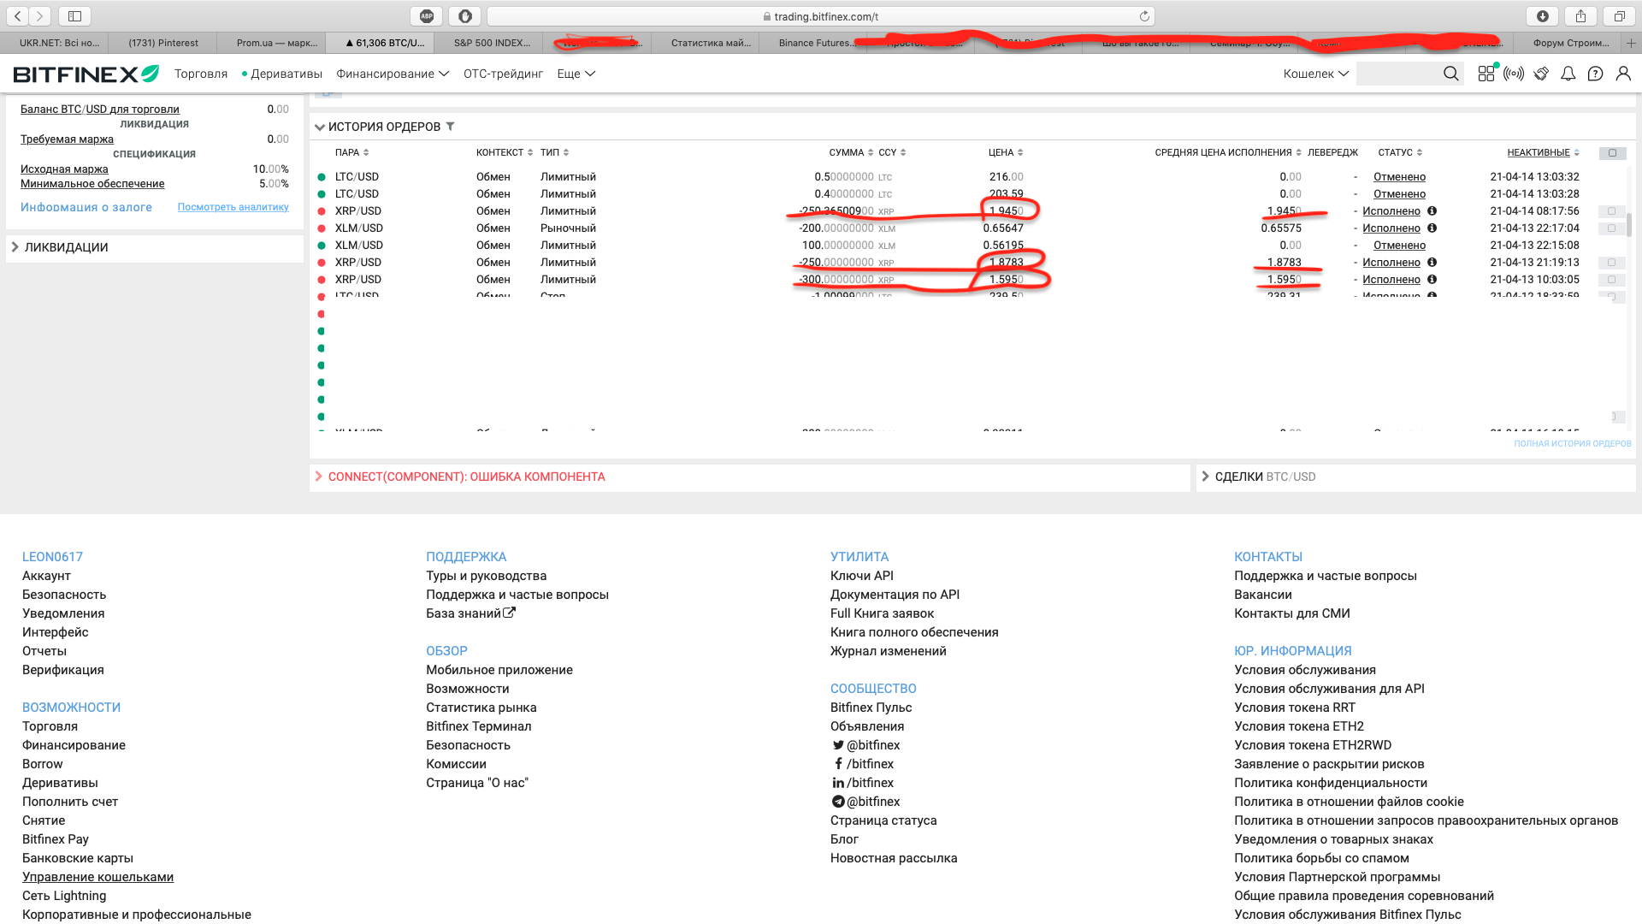
Task: Open the help question mark icon
Action: click(1595, 74)
